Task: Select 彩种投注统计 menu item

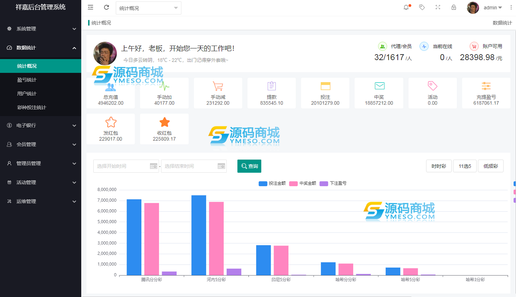Action: (32, 107)
